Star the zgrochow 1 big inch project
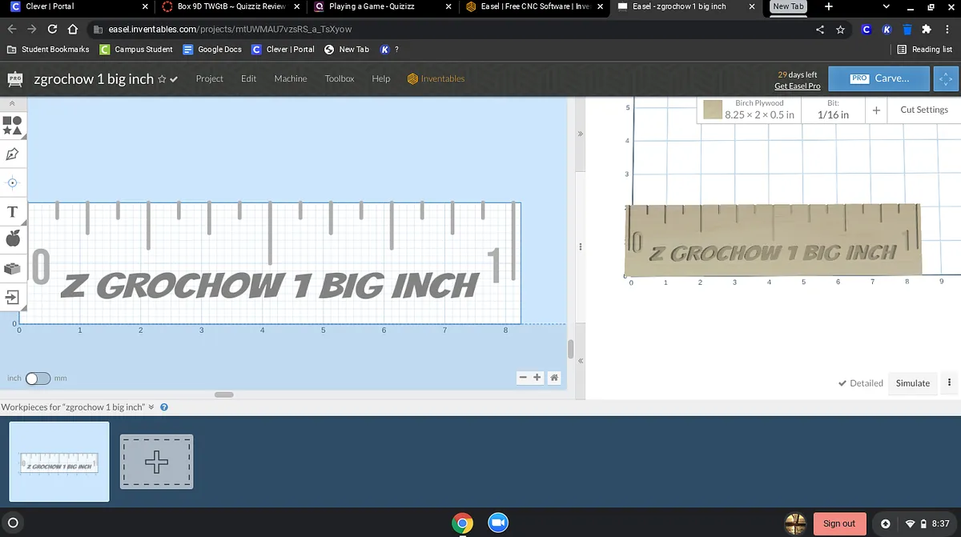The image size is (961, 537). tap(162, 79)
